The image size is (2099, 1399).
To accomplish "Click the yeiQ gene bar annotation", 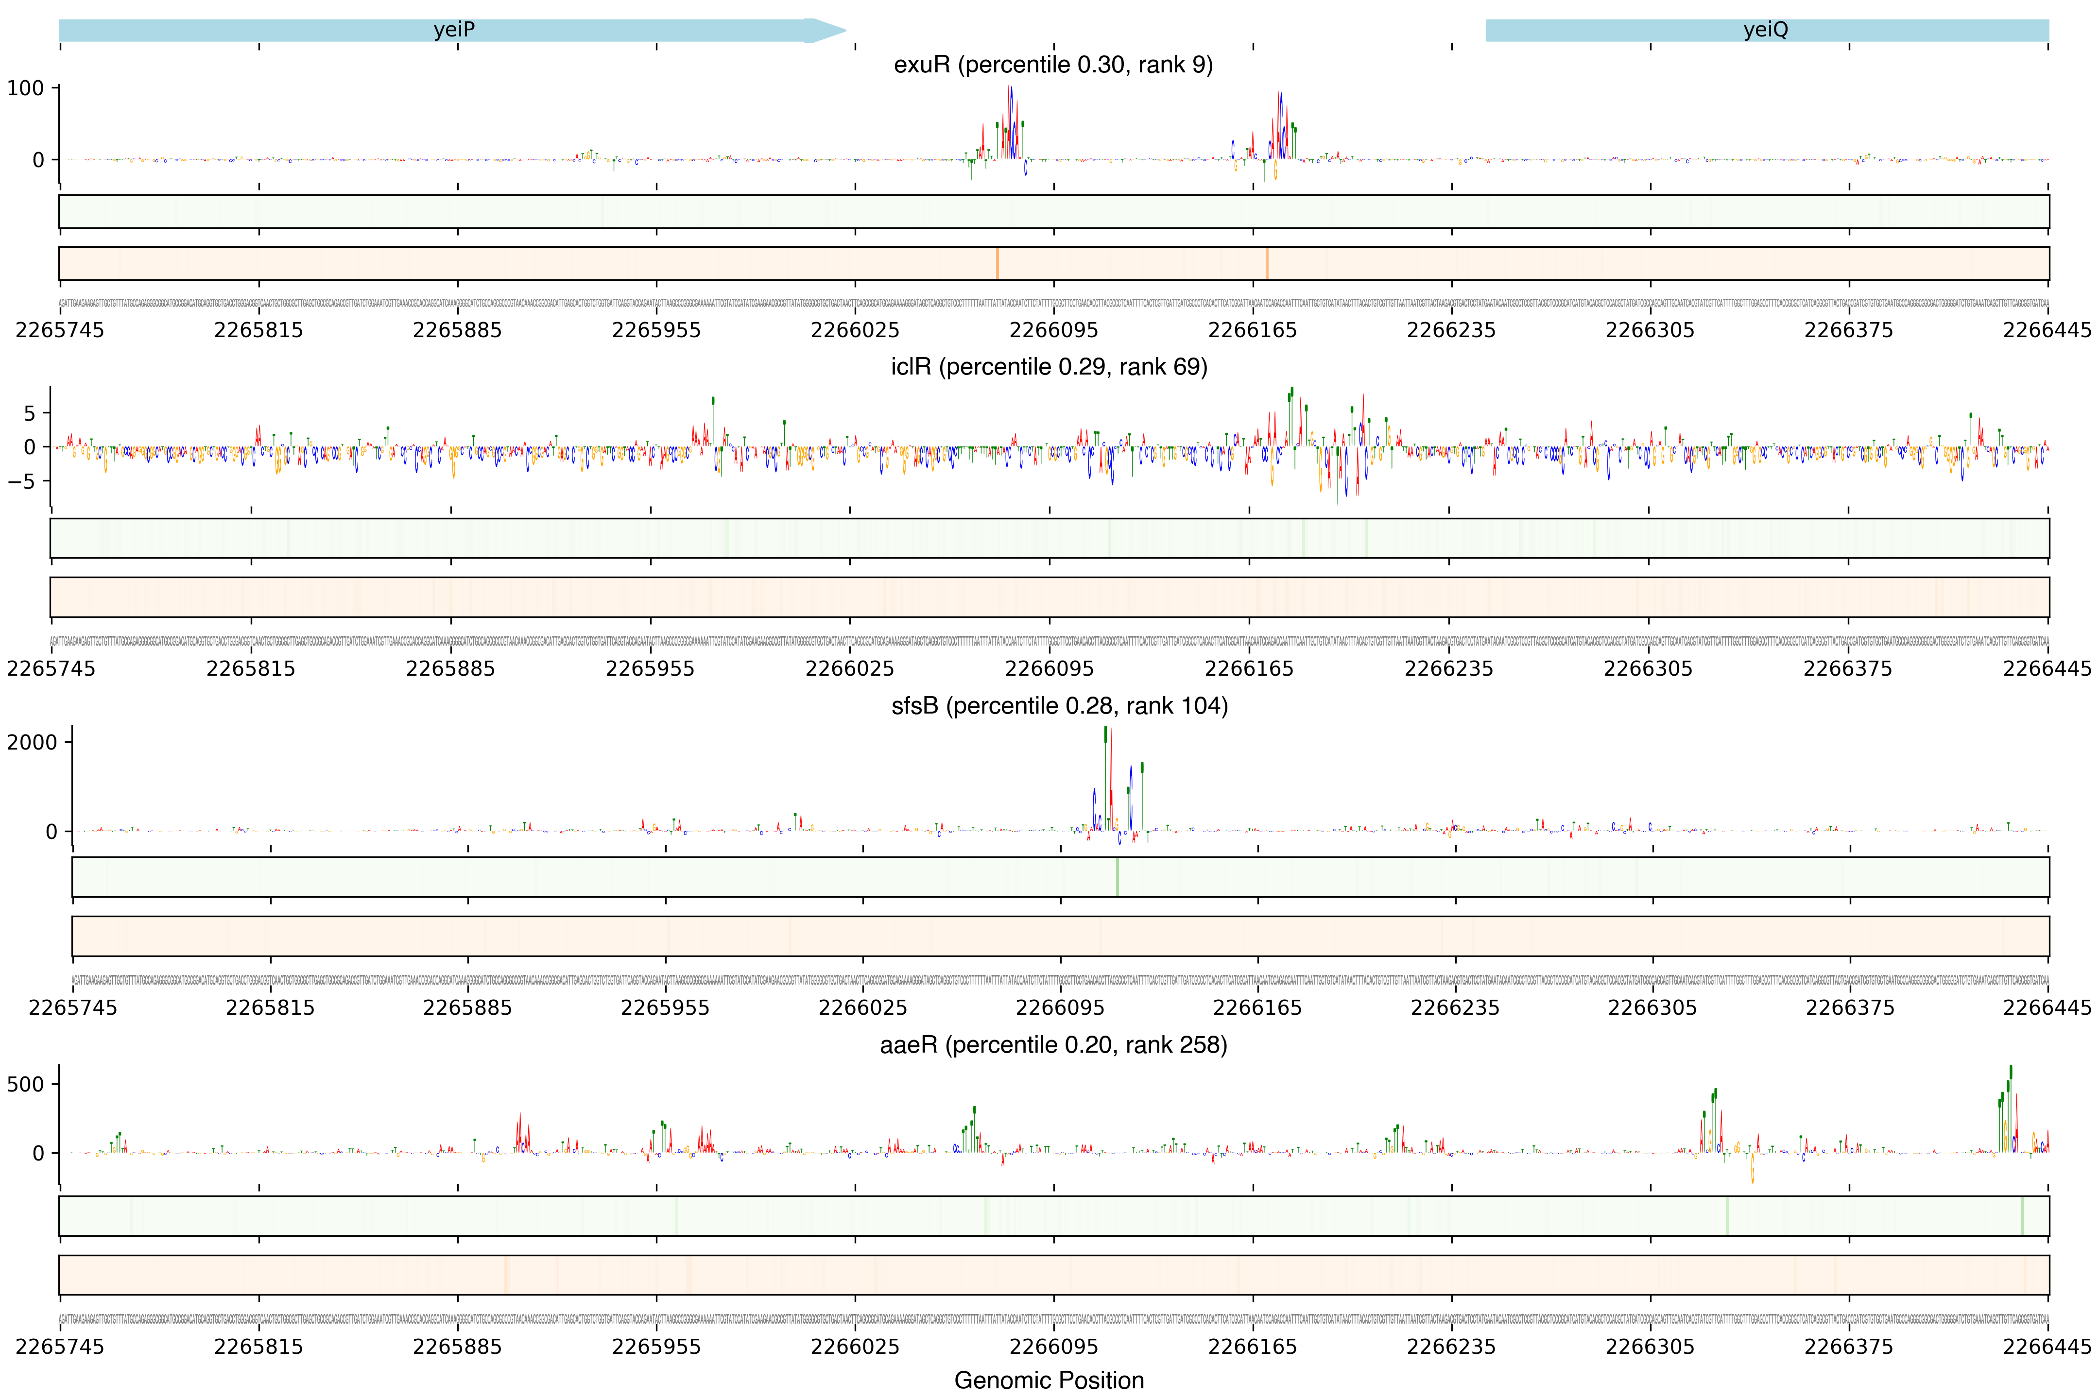I will (x=1765, y=30).
